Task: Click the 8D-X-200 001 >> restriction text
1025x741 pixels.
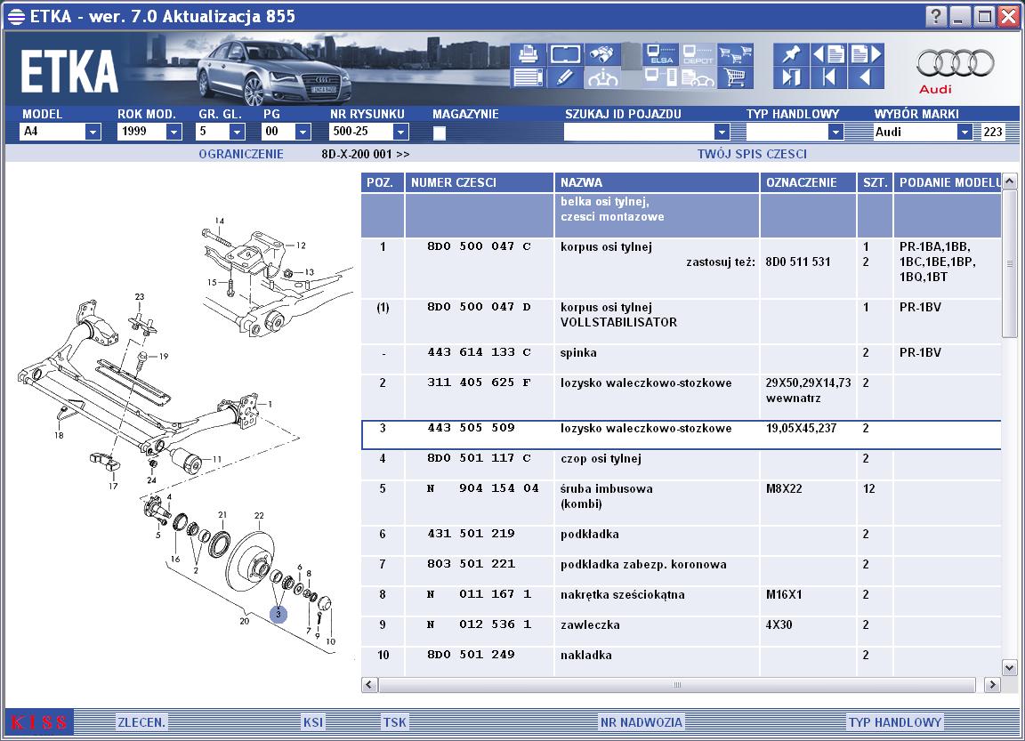Action: pos(366,154)
